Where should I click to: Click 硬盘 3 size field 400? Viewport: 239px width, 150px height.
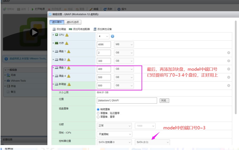[104, 69]
